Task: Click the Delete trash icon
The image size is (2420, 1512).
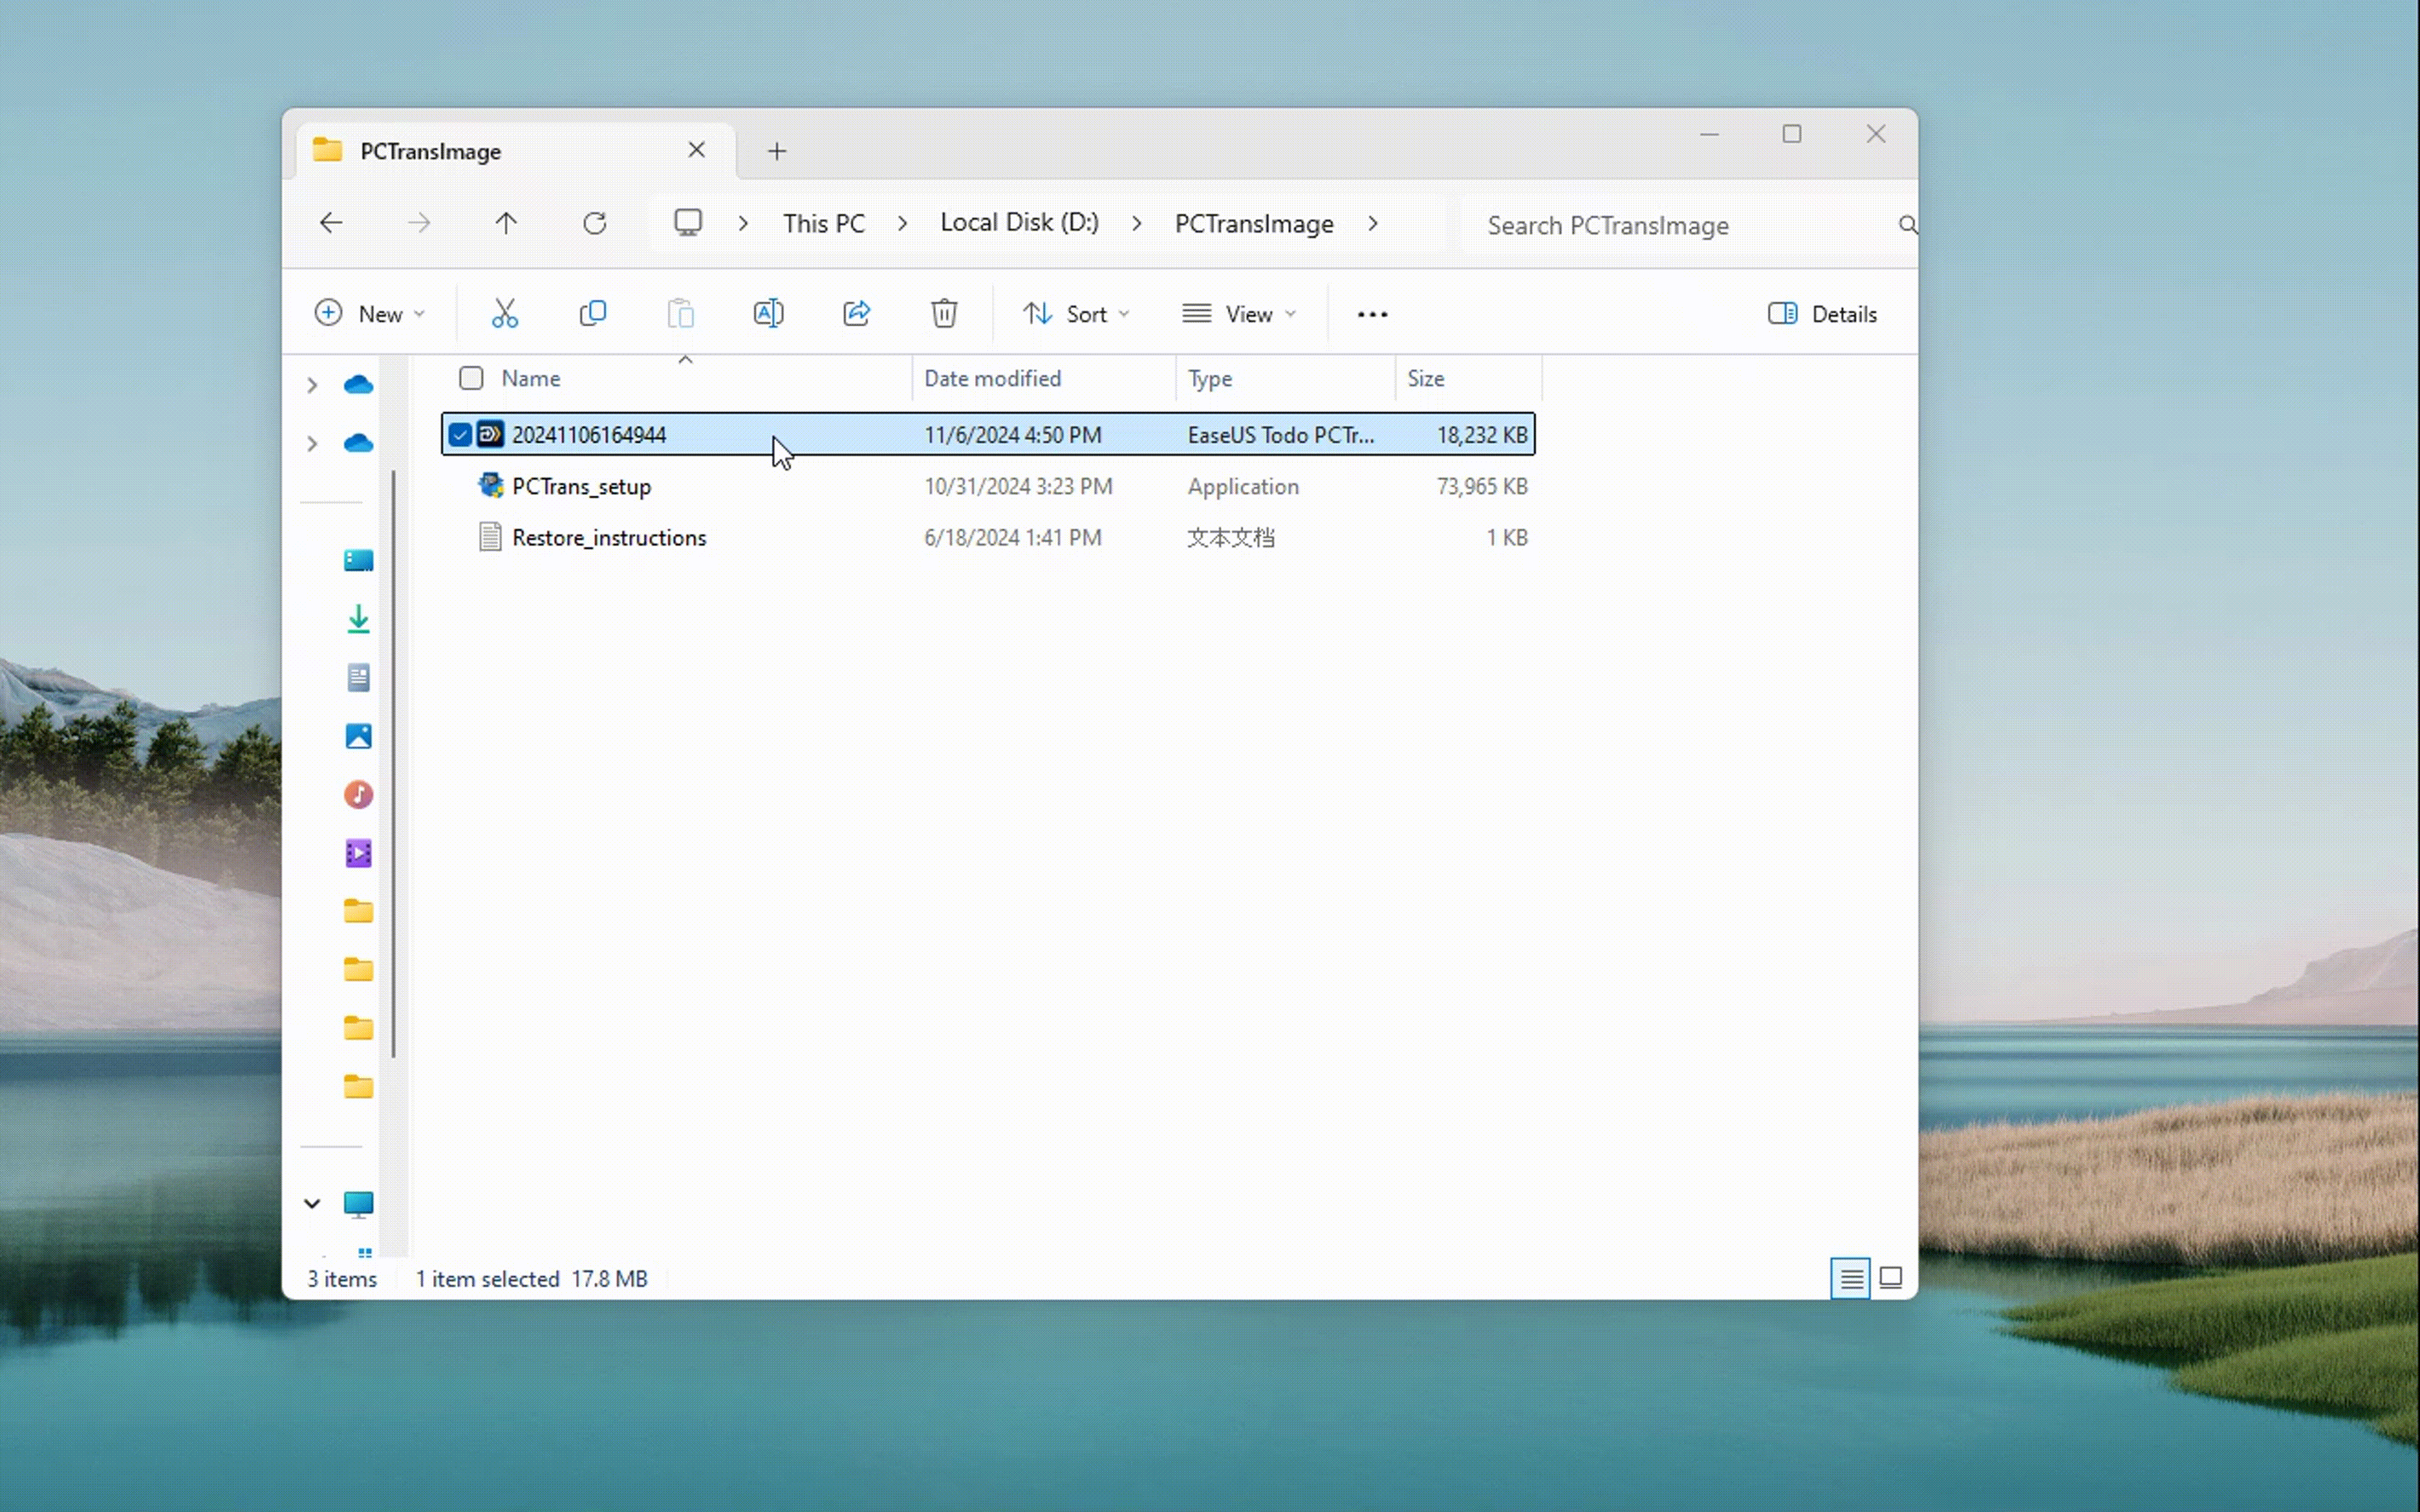Action: (944, 314)
